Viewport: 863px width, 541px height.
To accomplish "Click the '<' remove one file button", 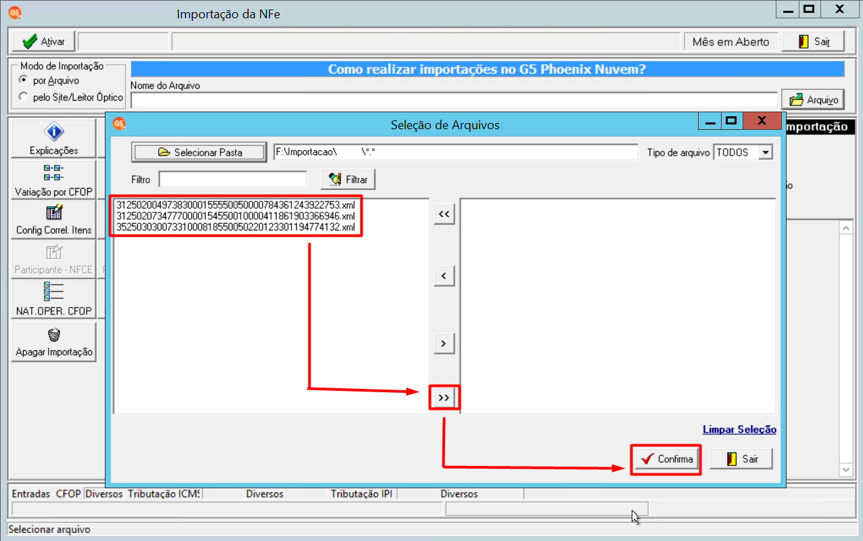I will click(444, 275).
